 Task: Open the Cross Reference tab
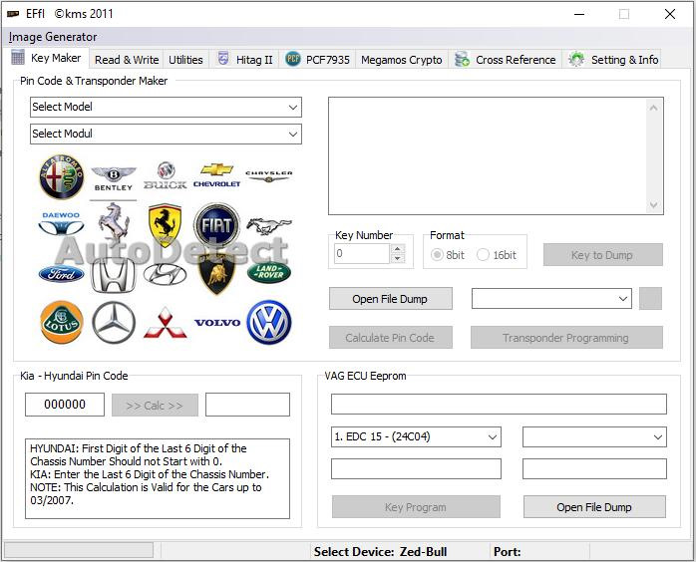(506, 60)
